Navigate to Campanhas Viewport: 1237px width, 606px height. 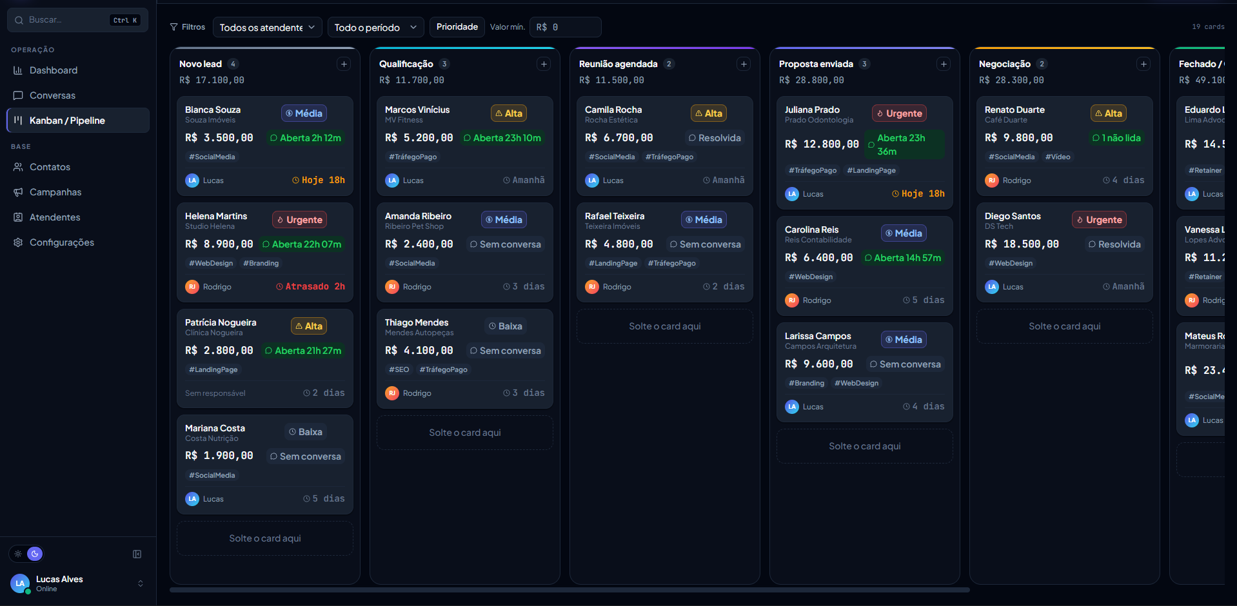coord(78,192)
